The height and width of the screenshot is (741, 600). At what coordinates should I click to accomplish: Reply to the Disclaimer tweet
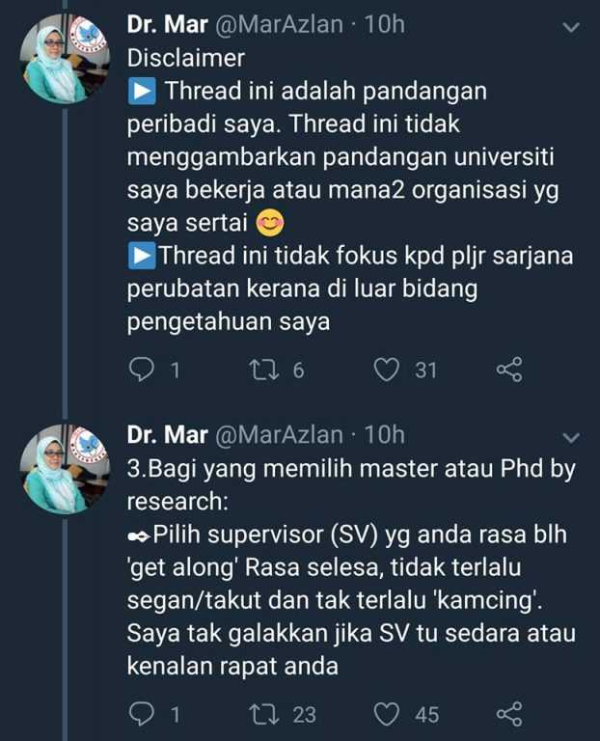point(142,370)
